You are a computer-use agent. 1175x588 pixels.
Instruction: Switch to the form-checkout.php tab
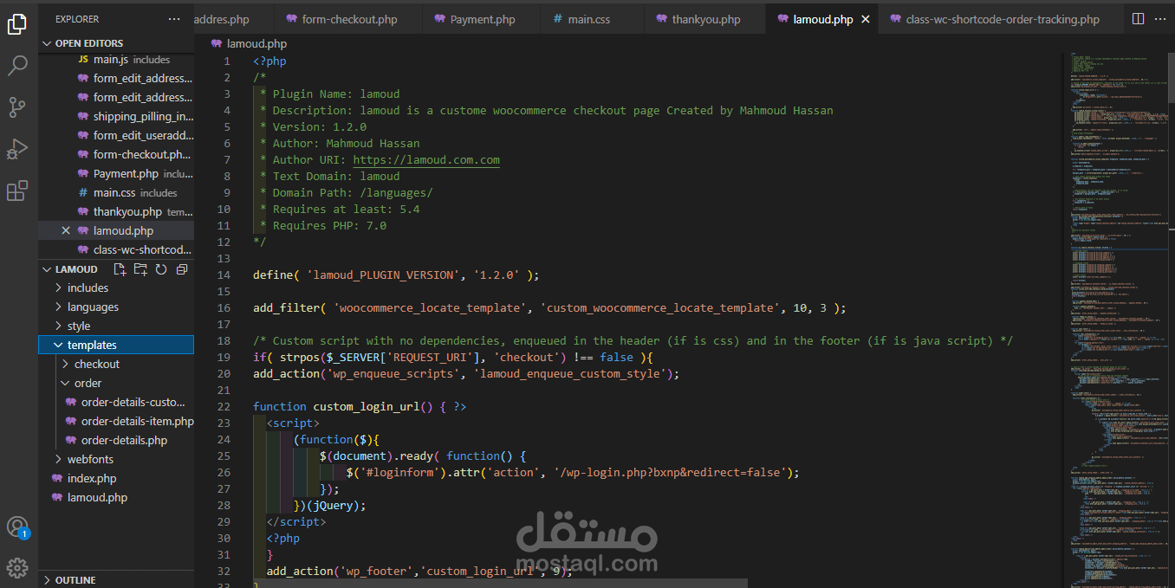[348, 19]
